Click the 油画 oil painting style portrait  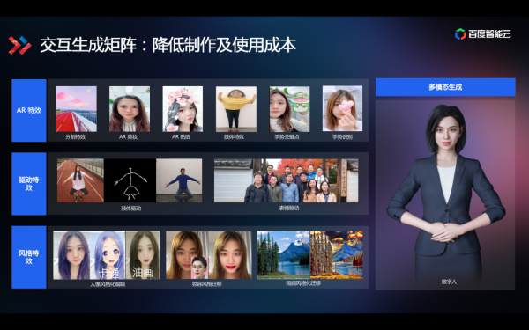tap(143, 255)
